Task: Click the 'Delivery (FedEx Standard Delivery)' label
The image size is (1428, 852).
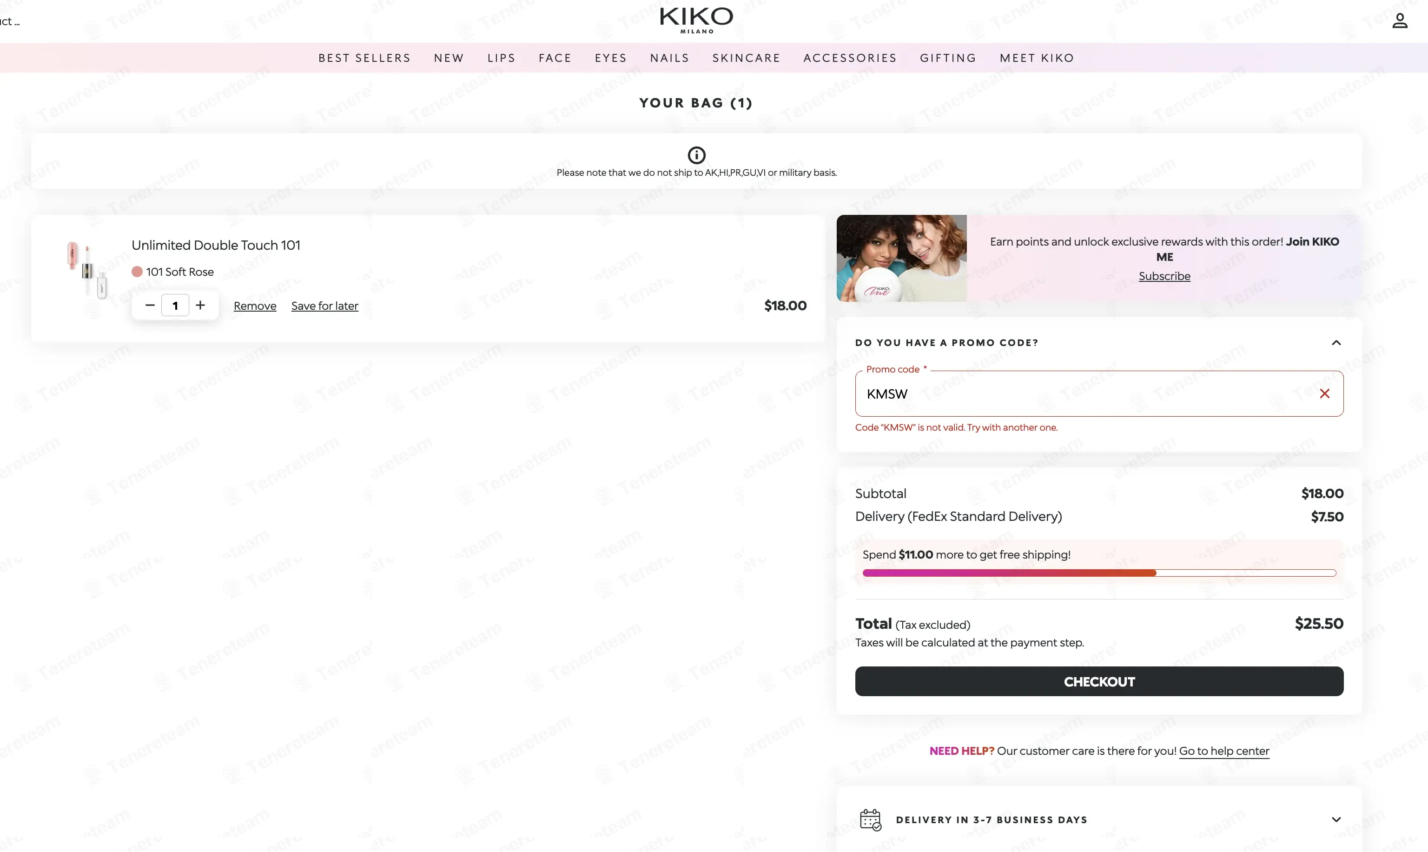Action: tap(958, 517)
